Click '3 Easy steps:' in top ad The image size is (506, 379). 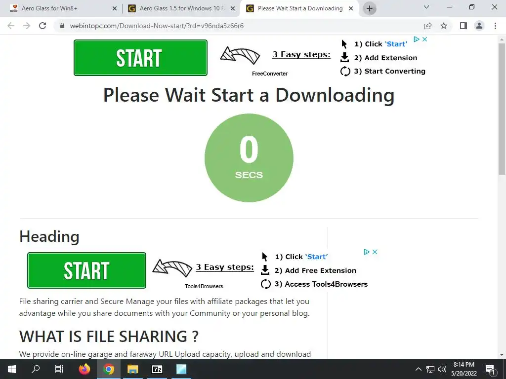pos(301,54)
